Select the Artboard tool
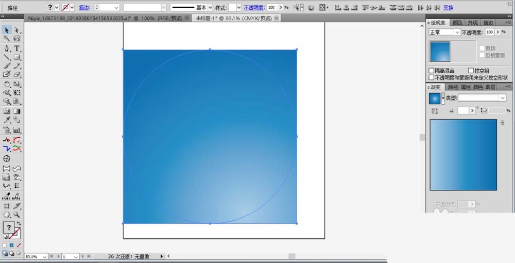The height and width of the screenshot is (263, 515). [x=7, y=206]
